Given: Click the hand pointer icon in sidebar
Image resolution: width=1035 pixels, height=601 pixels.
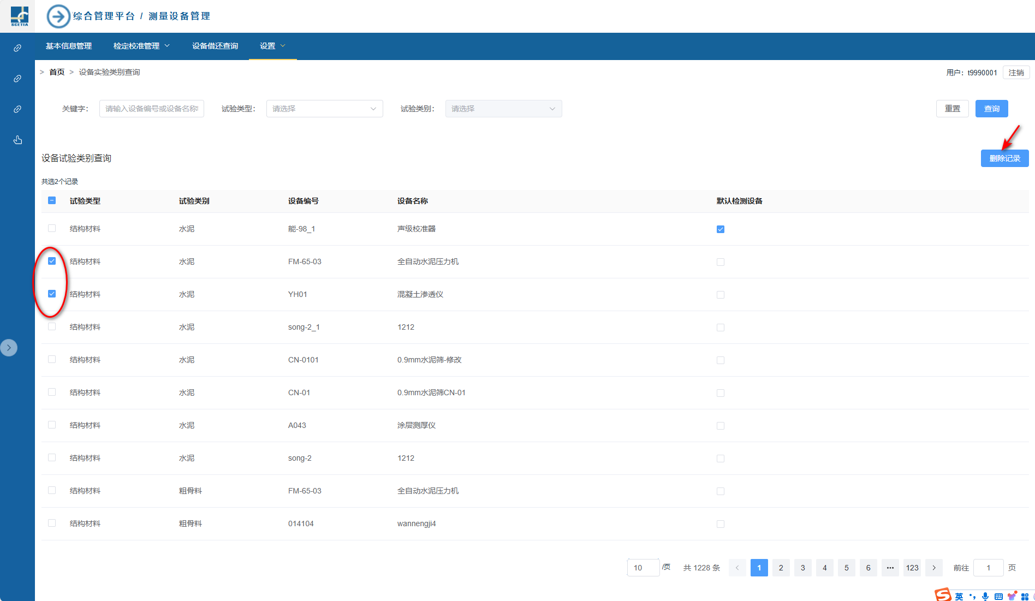Looking at the screenshot, I should pos(17,140).
